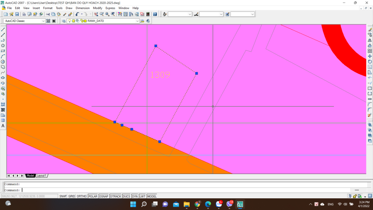This screenshot has width=373, height=210.
Task: Expand the RANH_DATO layer dropdown
Action: coord(138,21)
